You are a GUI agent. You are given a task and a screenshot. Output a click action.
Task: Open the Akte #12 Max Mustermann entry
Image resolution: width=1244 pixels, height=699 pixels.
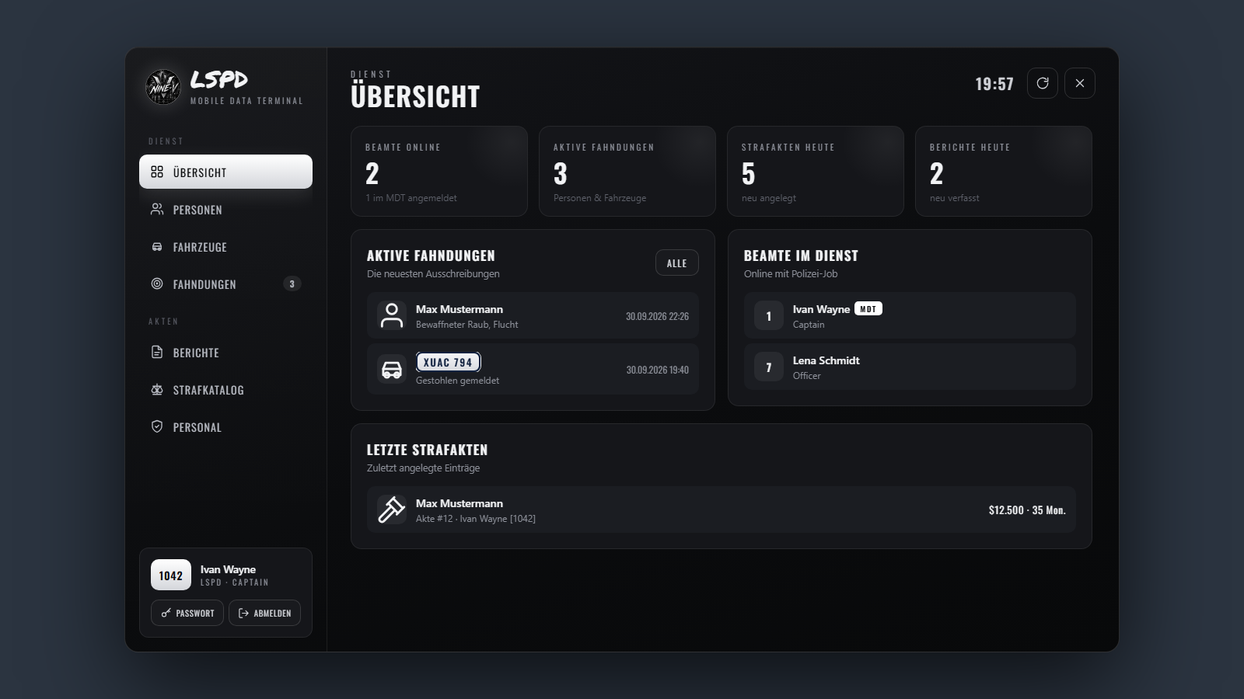point(722,509)
